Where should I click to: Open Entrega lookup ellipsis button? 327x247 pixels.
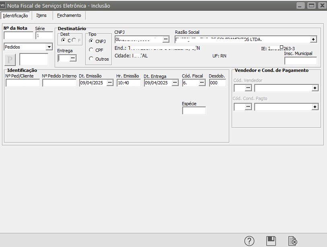72,58
